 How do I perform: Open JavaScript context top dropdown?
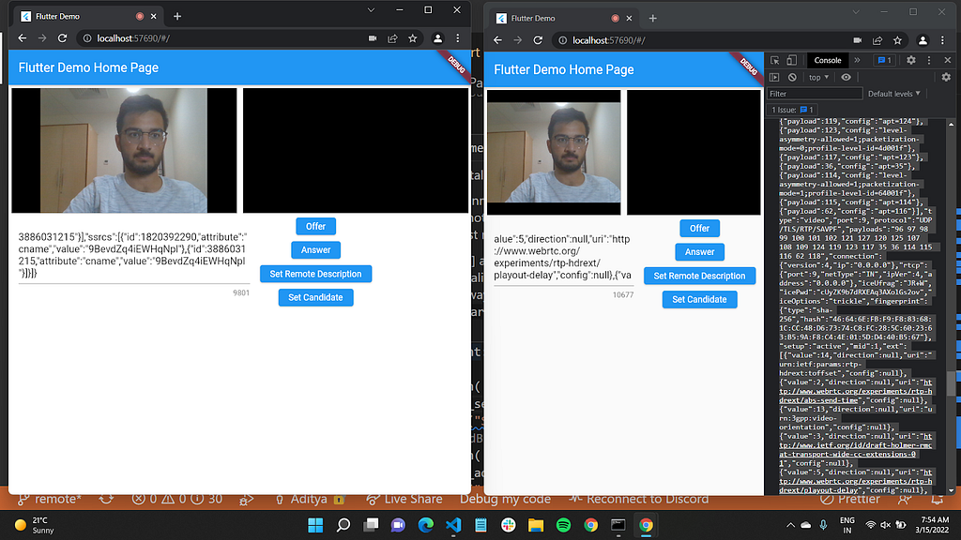(x=818, y=77)
